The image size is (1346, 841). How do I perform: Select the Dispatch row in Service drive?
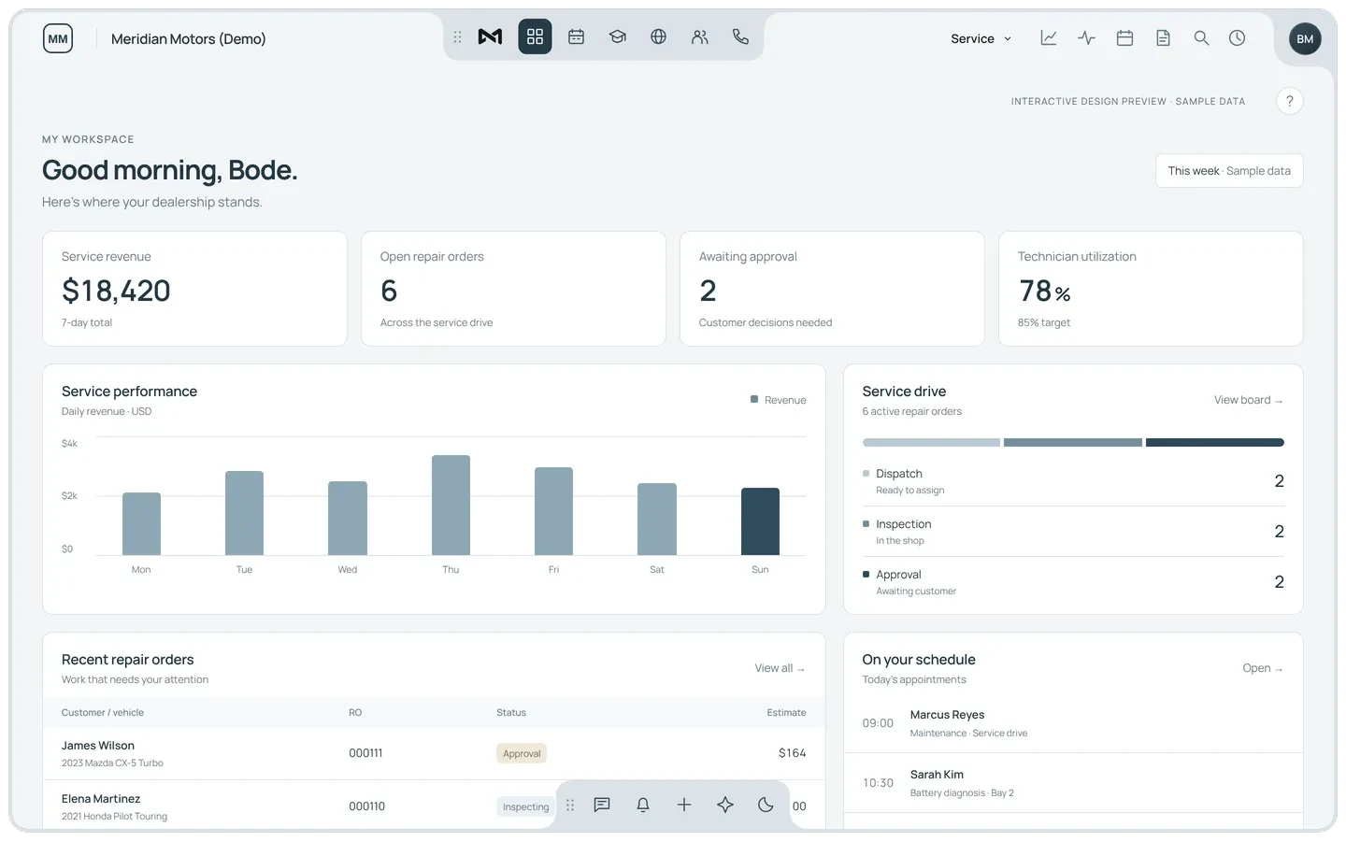(x=1073, y=481)
